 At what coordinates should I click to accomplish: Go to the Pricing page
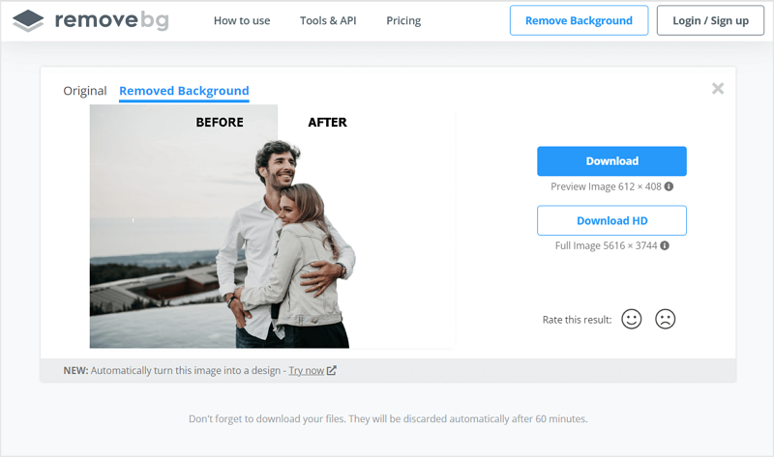coord(403,20)
